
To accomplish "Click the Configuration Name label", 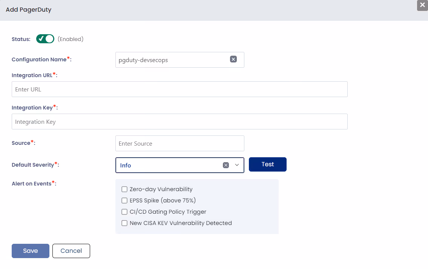I will click(x=41, y=59).
